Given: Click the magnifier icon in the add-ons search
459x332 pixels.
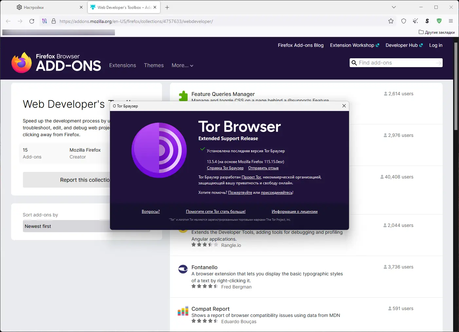Looking at the screenshot, I should pyautogui.click(x=354, y=63).
